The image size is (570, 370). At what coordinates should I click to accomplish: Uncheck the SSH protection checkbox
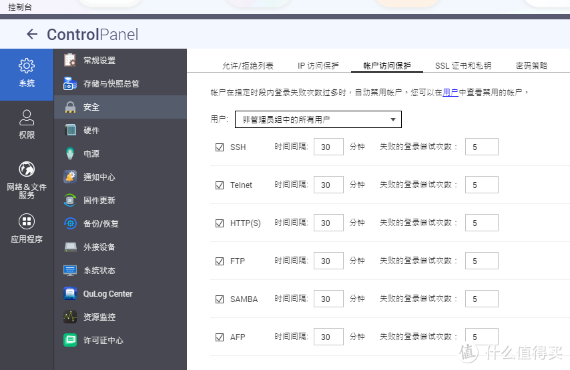point(220,147)
